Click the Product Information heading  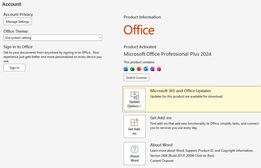(142, 17)
